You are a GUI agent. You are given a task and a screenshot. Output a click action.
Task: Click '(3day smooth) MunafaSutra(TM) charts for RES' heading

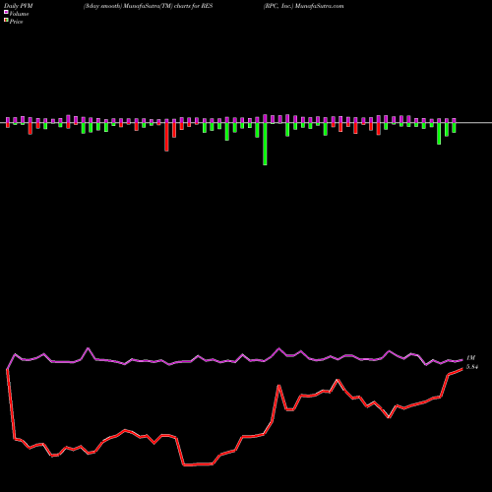148,6
